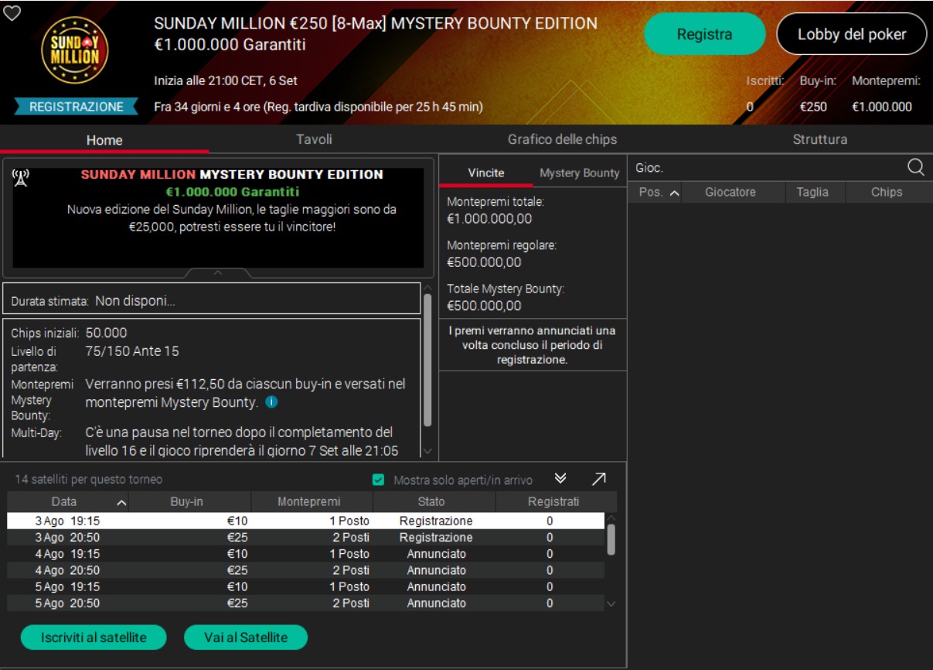Click Vai al Satellite button
Viewport: 933px width, 670px height.
coord(246,638)
